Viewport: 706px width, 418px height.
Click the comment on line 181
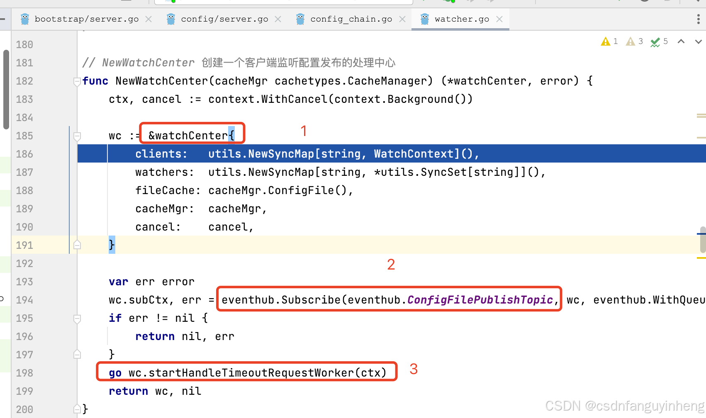(239, 63)
